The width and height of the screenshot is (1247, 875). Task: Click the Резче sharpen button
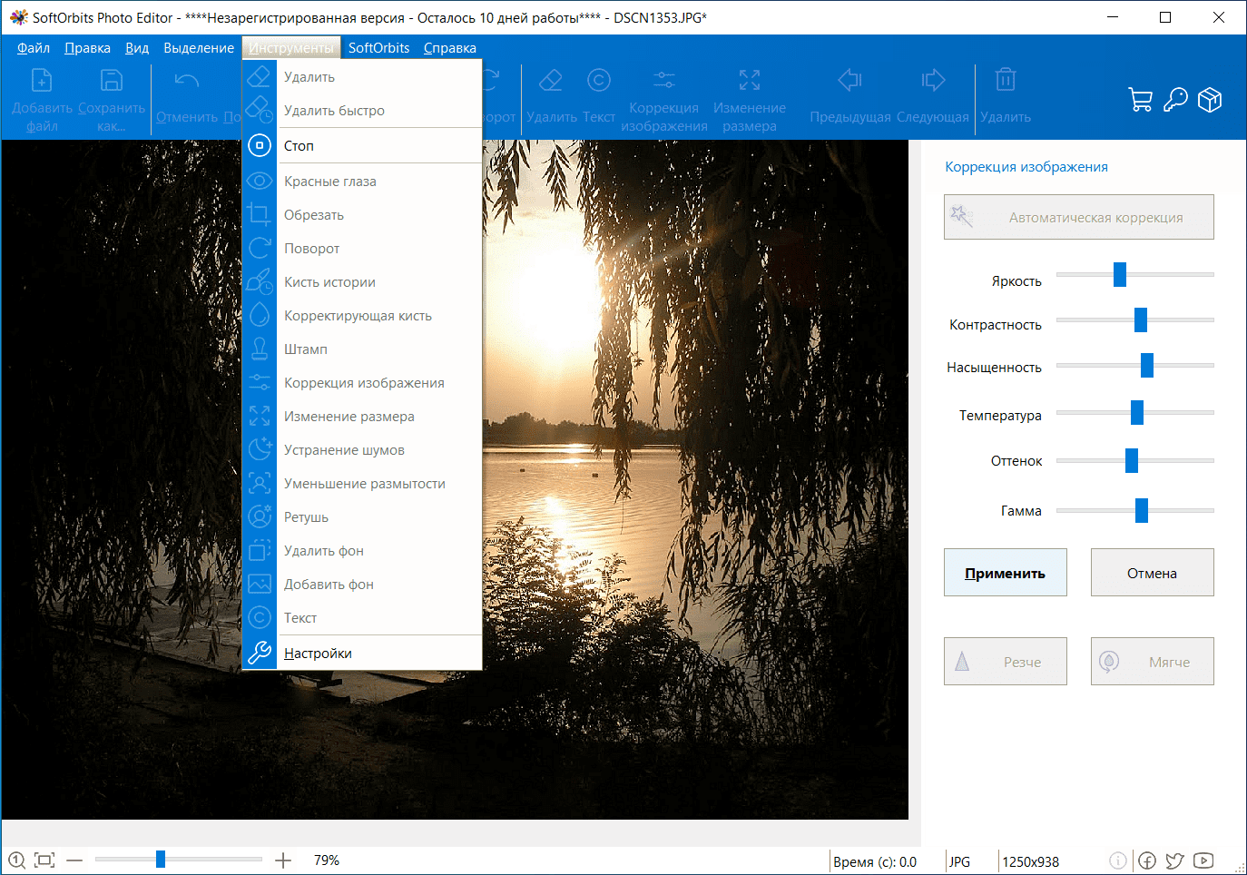(x=1006, y=662)
